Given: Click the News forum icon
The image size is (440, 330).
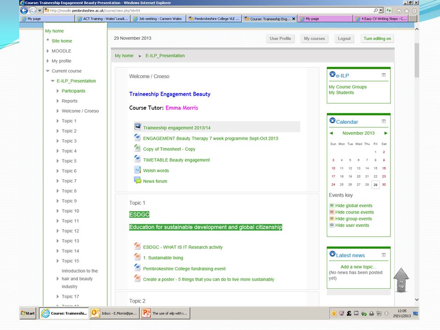Looking at the screenshot, I should tap(137, 180).
